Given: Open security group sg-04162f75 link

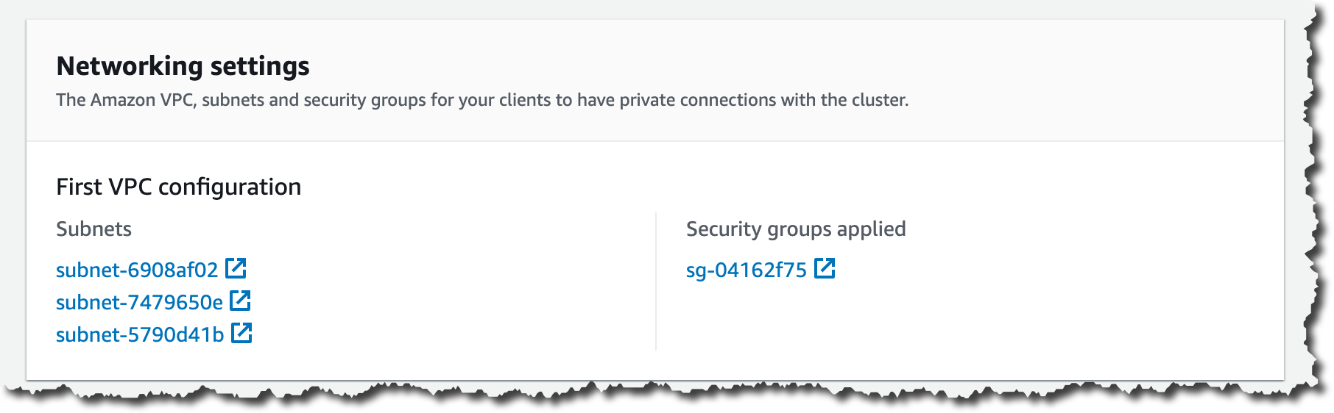Looking at the screenshot, I should (747, 270).
